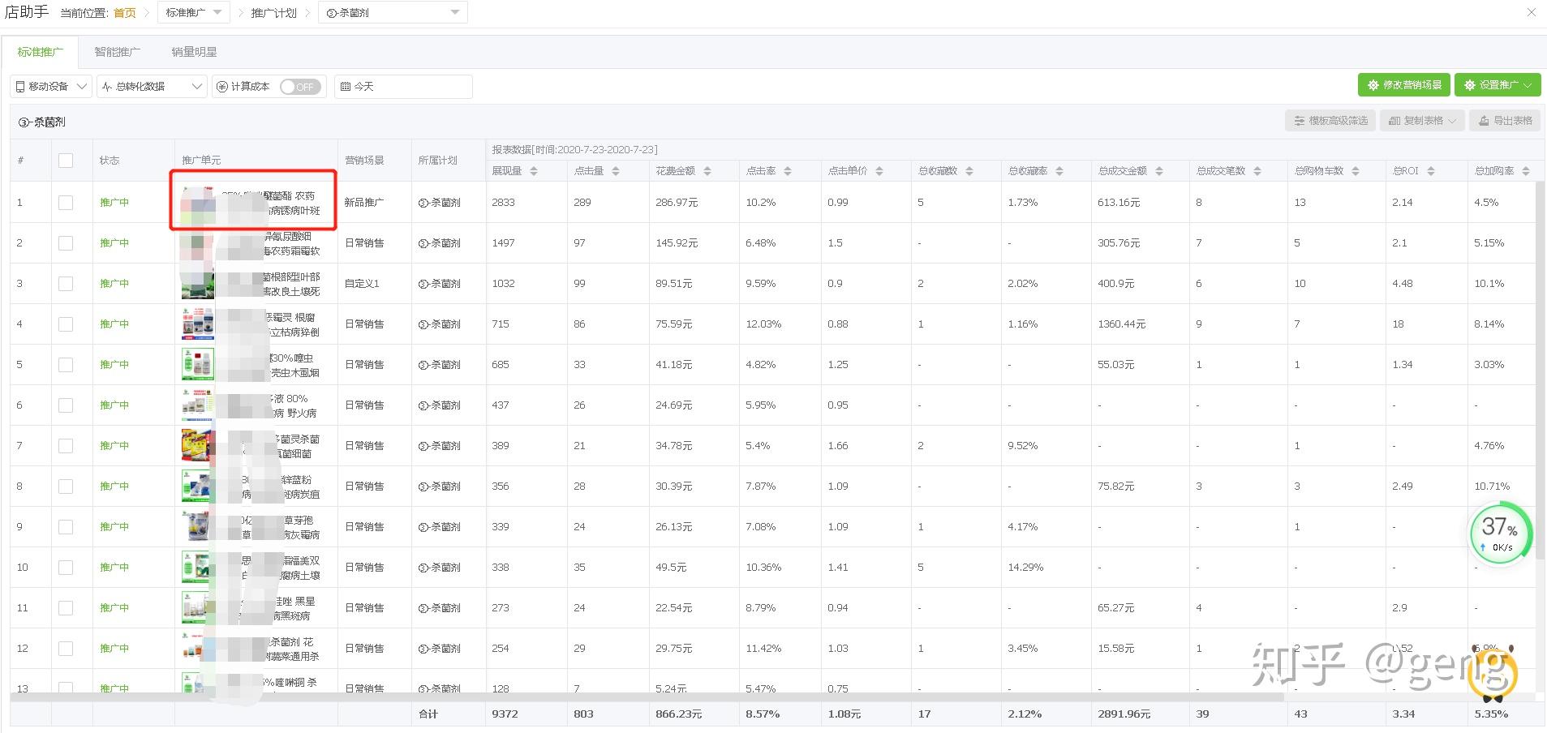Image resolution: width=1547 pixels, height=733 pixels.
Task: Click the 1360.44元 total amount cell
Action: click(x=1121, y=324)
